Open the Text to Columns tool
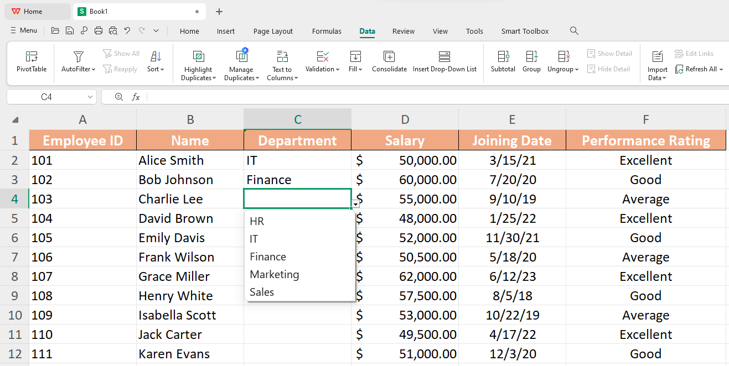 click(282, 62)
